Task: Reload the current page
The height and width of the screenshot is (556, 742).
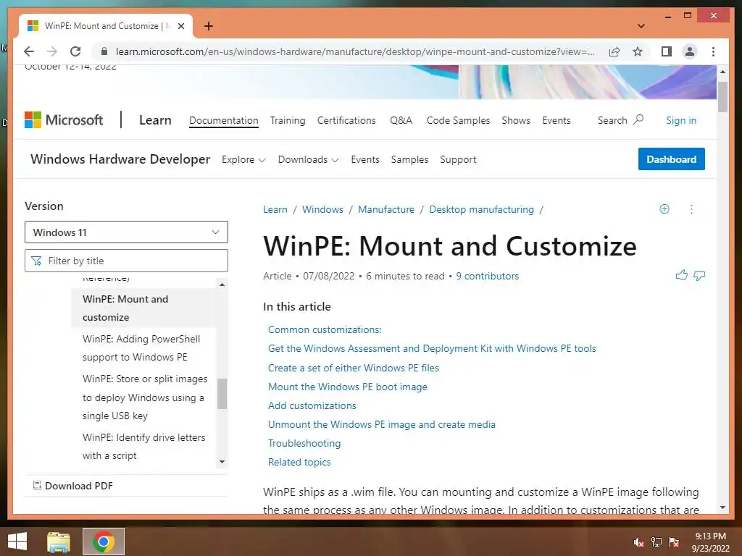Action: click(75, 51)
